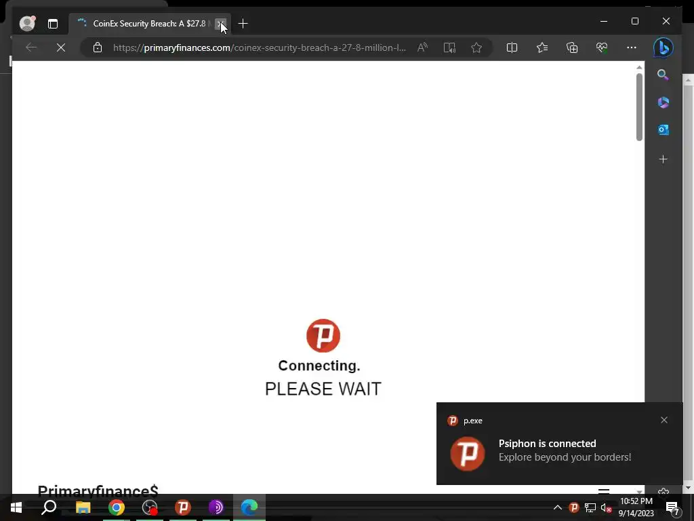This screenshot has width=694, height=521.
Task: Open the site hamburger menu
Action: [604, 491]
